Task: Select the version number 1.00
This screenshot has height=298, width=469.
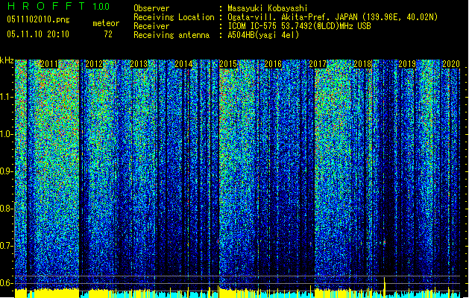Action: [x=101, y=6]
